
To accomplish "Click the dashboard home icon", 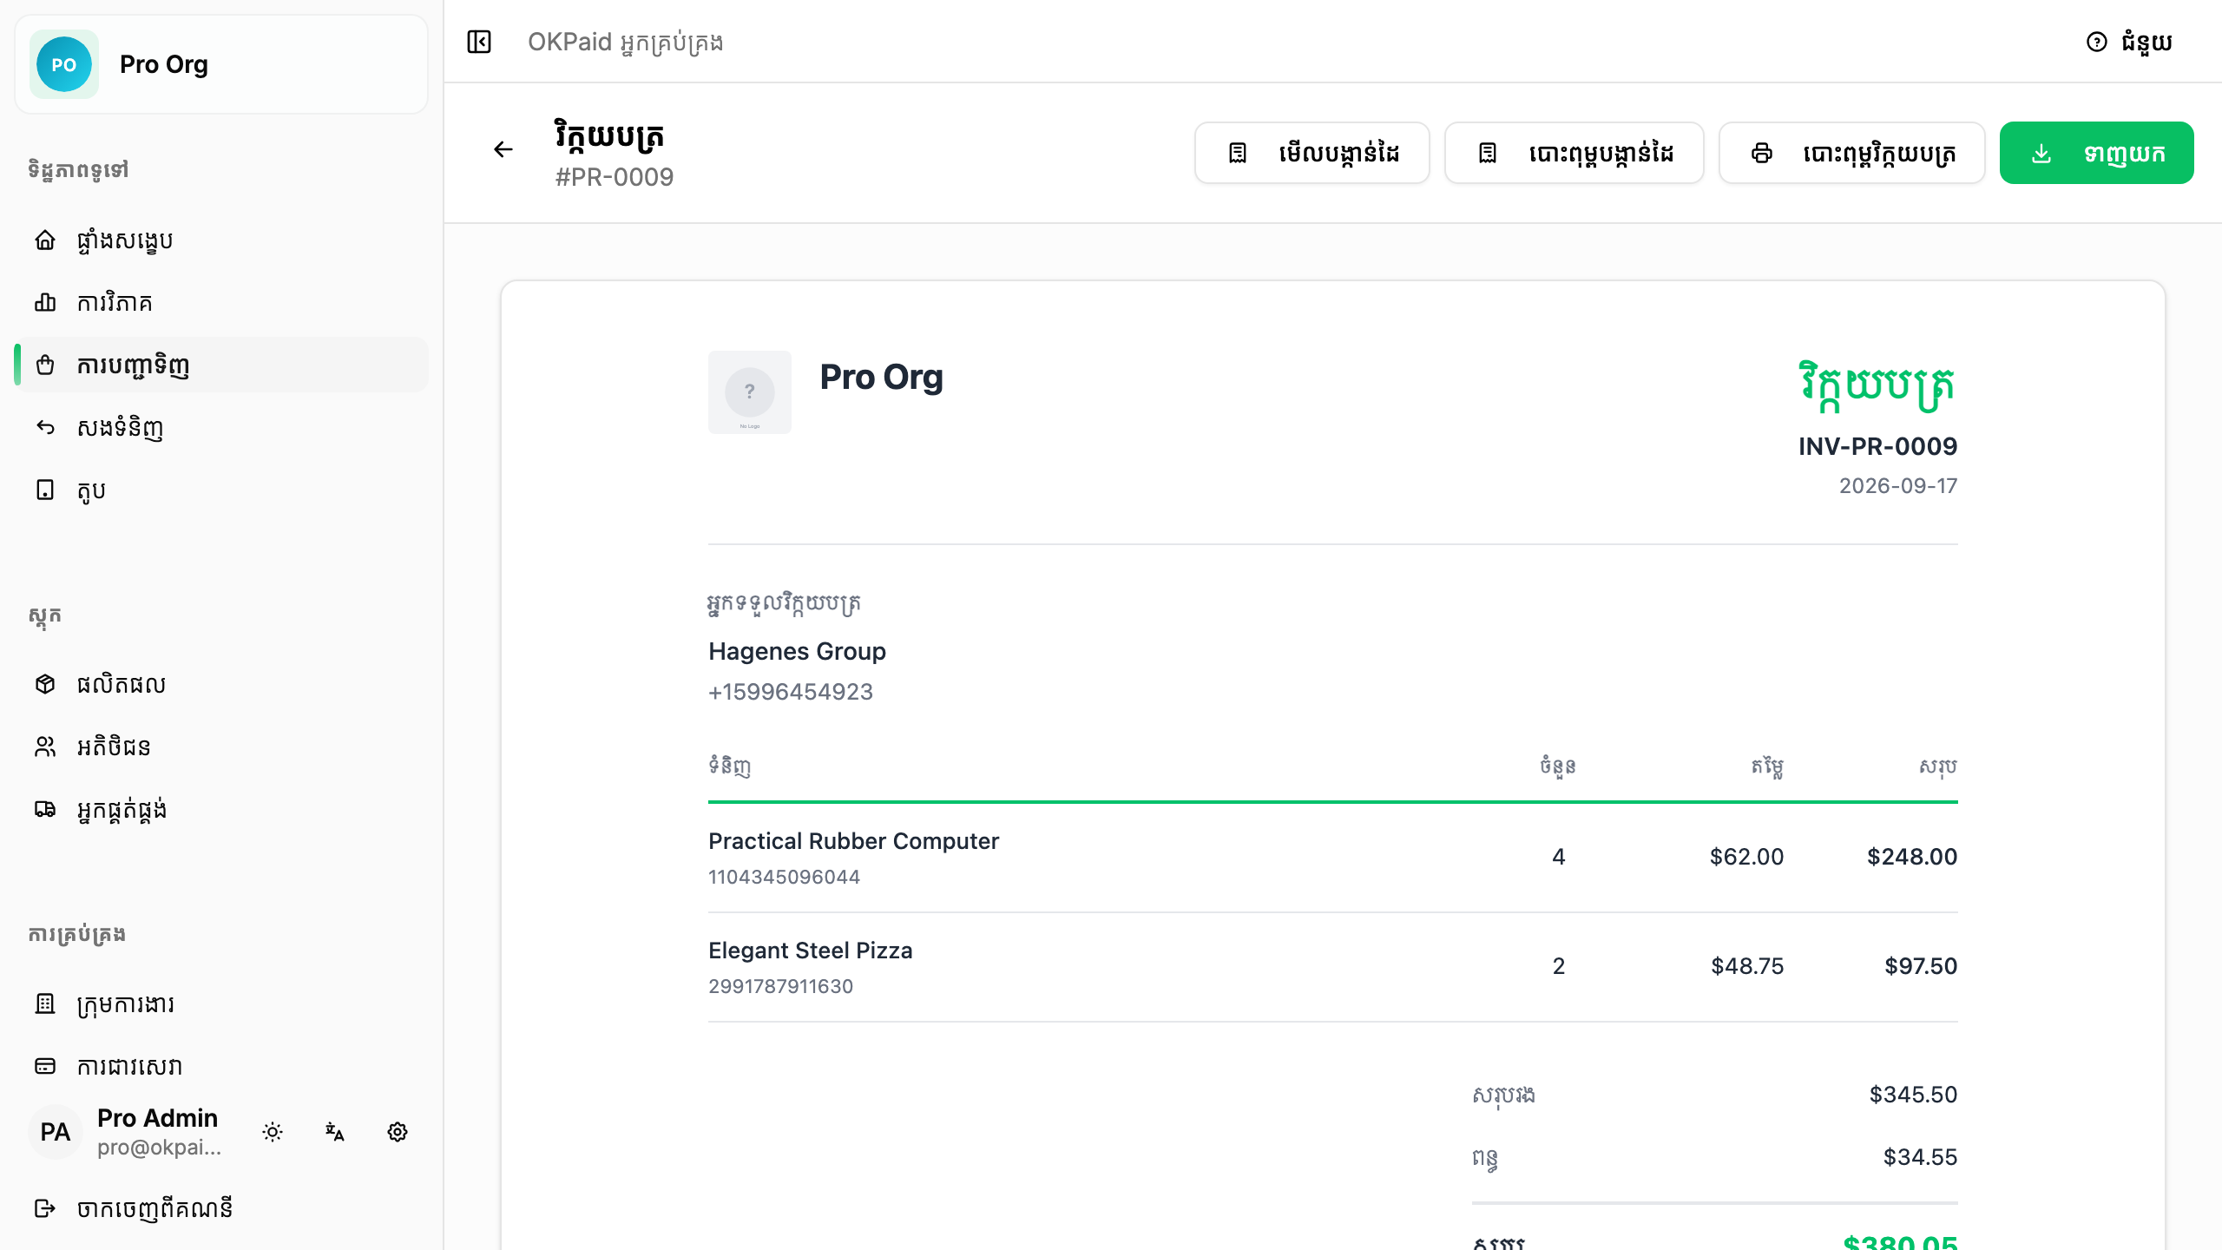I will click(x=45, y=240).
